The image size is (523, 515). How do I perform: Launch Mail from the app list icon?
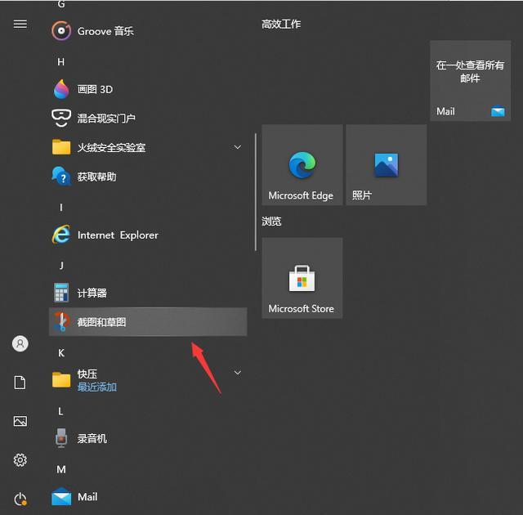coord(61,496)
